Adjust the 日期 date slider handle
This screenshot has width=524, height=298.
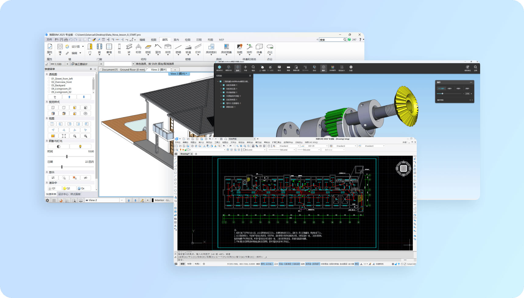(x=62, y=167)
